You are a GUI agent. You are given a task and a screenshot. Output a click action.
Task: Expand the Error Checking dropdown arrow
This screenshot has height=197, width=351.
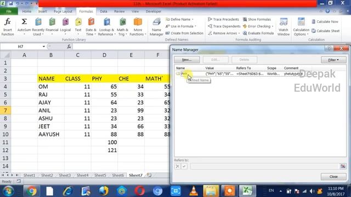273,26
